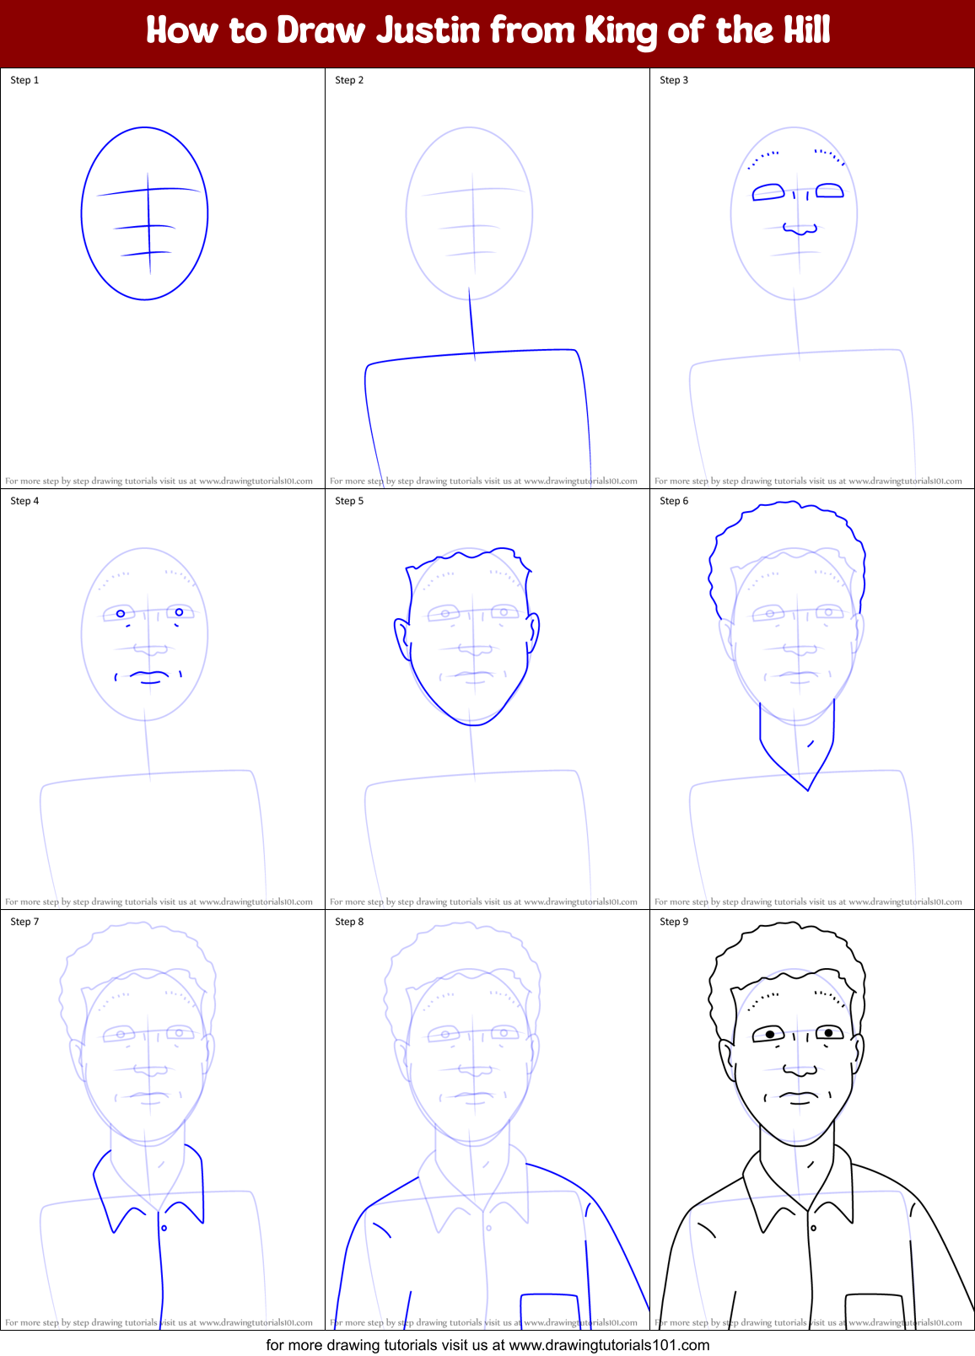Screen dimensions: 975x1356
Task: Click the 'Step 9' label
Action: click(674, 922)
